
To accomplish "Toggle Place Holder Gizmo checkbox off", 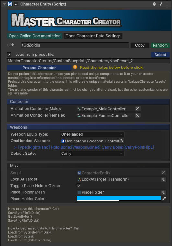I will tap(79, 186).
